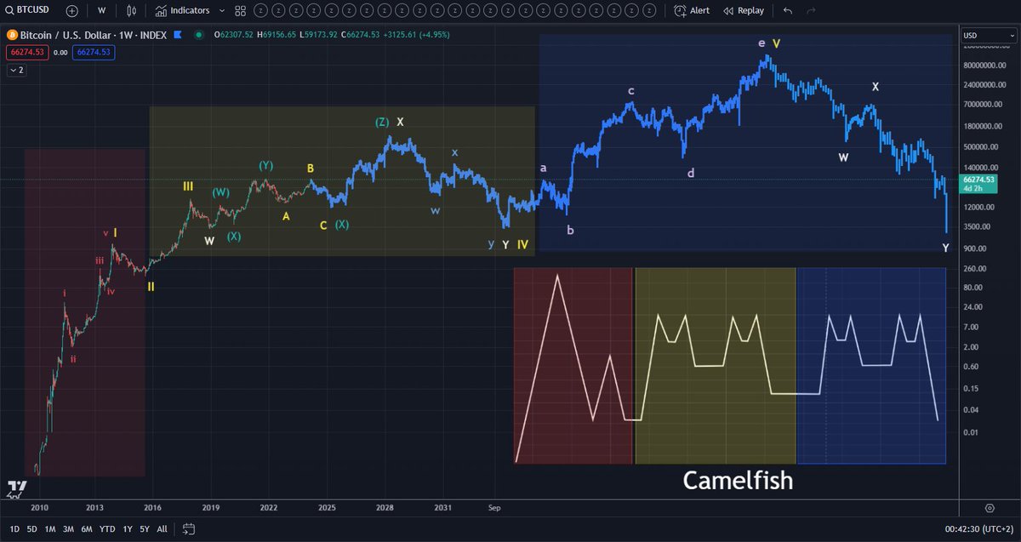Click the orange Bitcoin logo icon
1021x542 pixels.
pos(12,35)
